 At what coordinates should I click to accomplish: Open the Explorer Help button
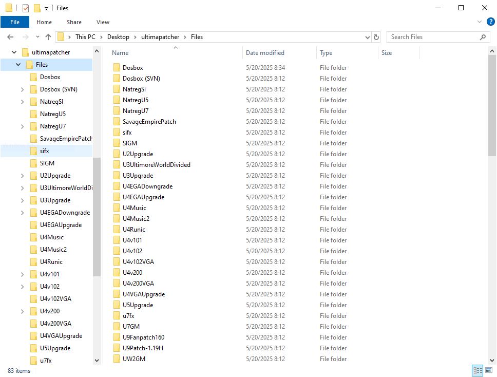(x=490, y=22)
